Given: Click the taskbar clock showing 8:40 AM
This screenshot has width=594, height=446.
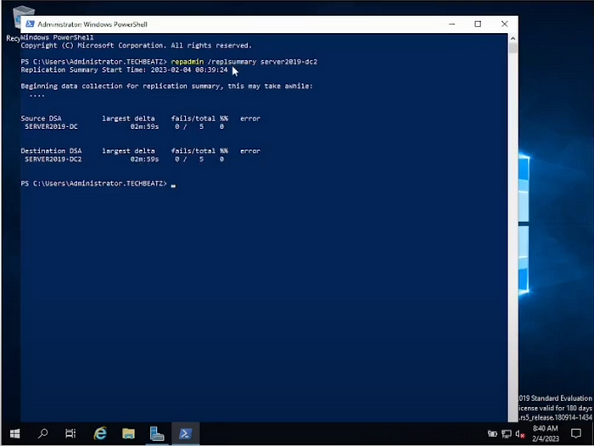Looking at the screenshot, I should point(546,433).
